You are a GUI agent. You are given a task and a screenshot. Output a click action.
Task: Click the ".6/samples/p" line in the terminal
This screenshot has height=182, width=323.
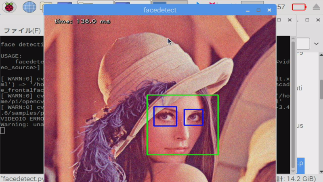22,113
